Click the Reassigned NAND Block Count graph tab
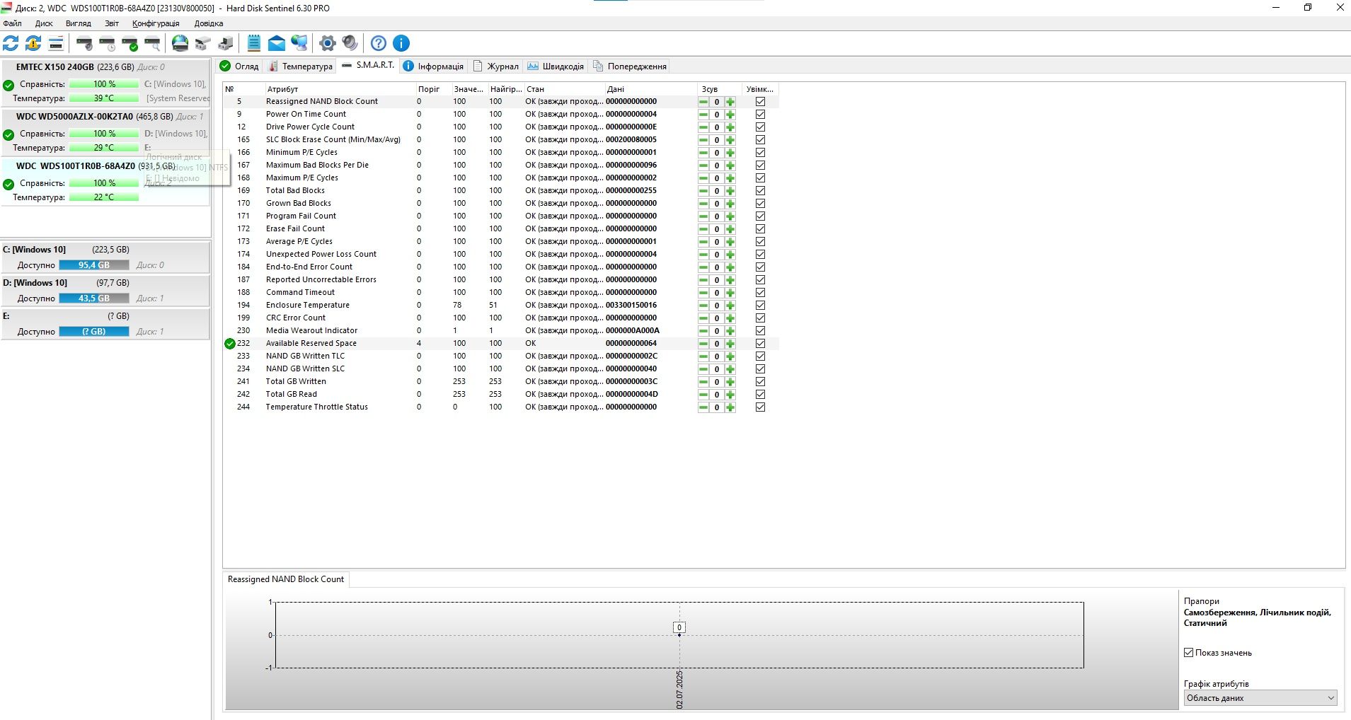The width and height of the screenshot is (1351, 720). 286,579
